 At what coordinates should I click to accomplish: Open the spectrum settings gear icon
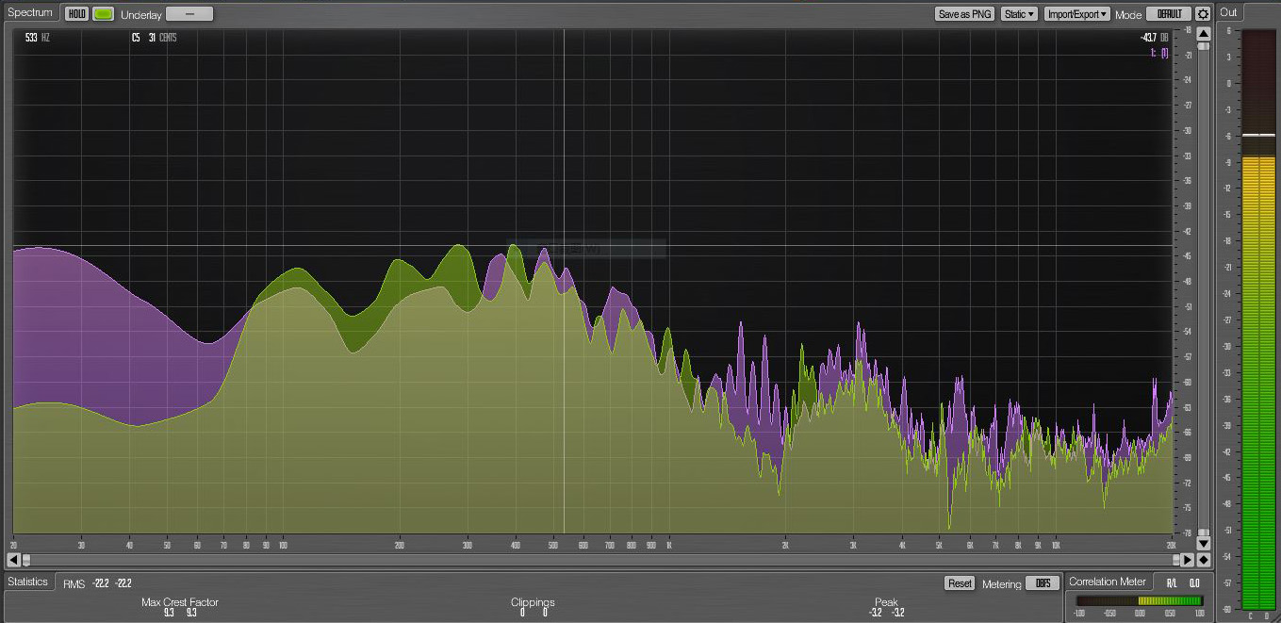point(1202,14)
